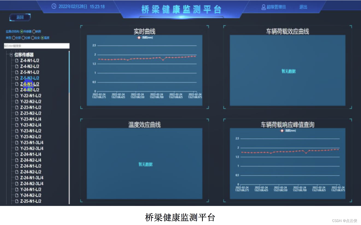The height and width of the screenshot is (225, 361).
Task: Click the 位移传感器 group label
Action: [x=24, y=55]
